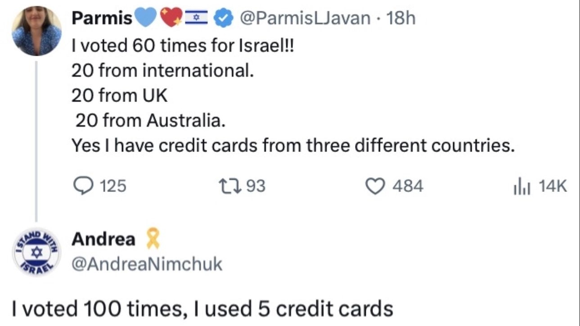Click the Israel flag emoji beside Parmis
The image size is (580, 326).
pyautogui.click(x=196, y=18)
